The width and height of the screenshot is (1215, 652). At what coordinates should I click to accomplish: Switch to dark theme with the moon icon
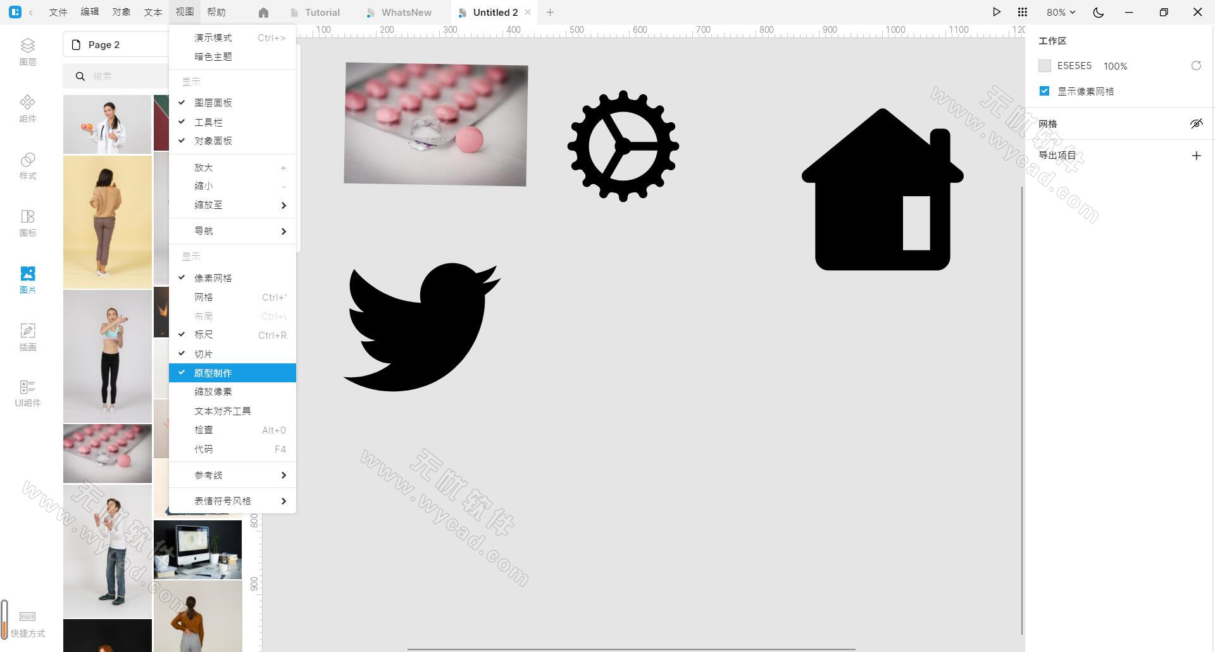[1099, 12]
